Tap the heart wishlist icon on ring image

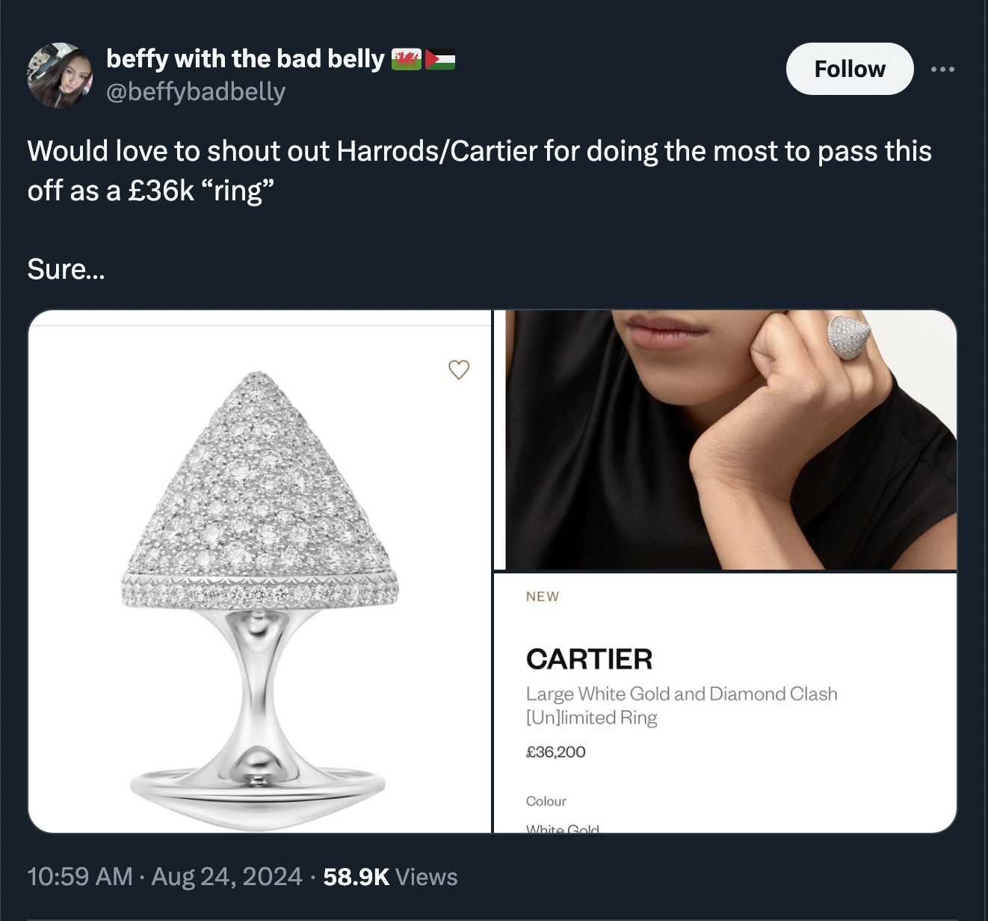tap(459, 369)
